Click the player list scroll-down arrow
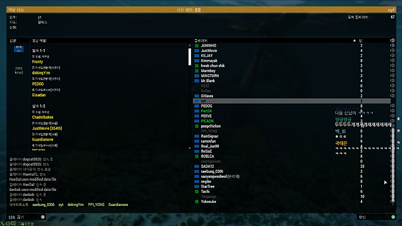Viewport: 402px width, 226px height. point(393,204)
